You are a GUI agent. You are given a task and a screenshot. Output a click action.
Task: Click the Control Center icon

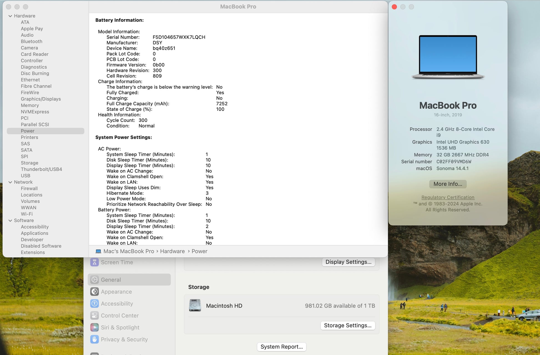(x=94, y=316)
